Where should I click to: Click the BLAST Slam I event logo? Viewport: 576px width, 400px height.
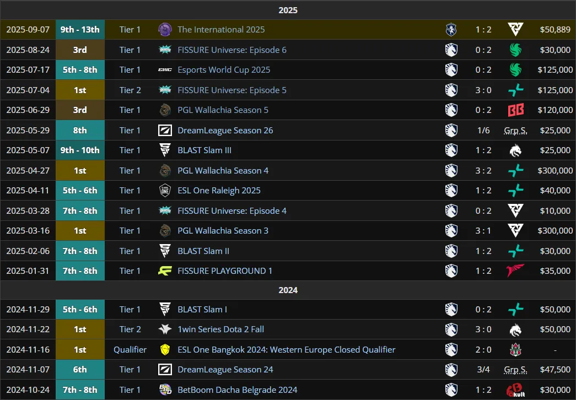[x=165, y=309]
